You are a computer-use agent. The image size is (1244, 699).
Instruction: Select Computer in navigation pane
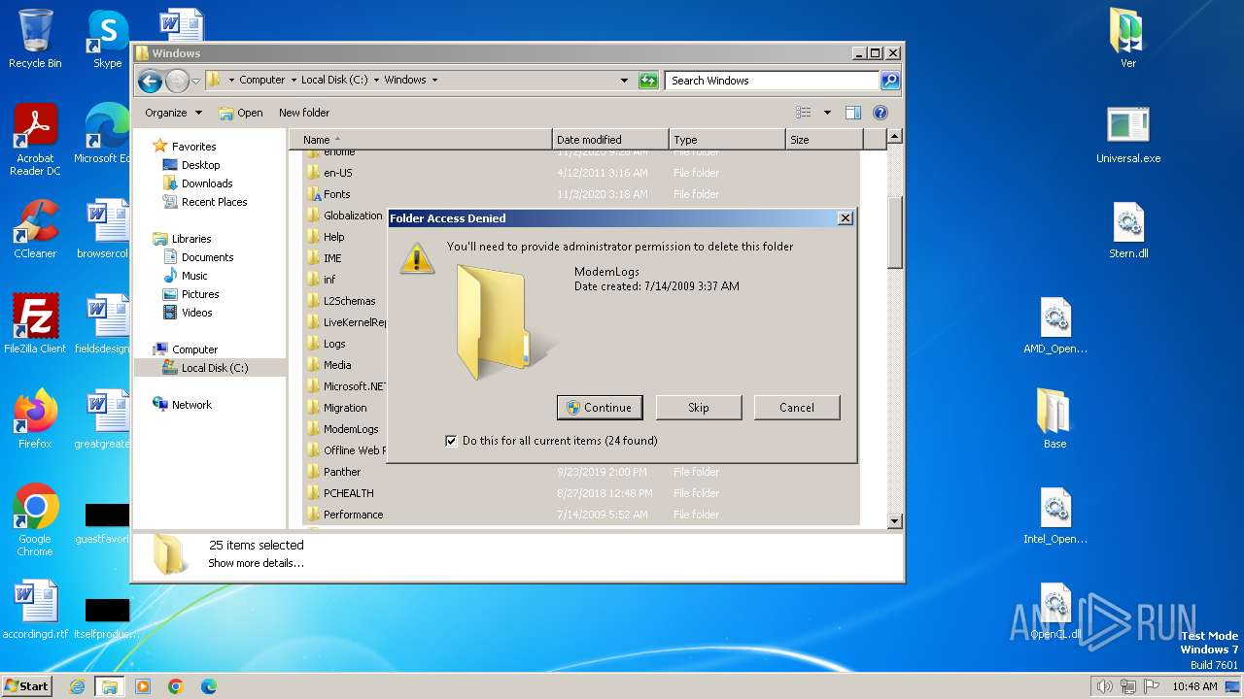pos(194,349)
